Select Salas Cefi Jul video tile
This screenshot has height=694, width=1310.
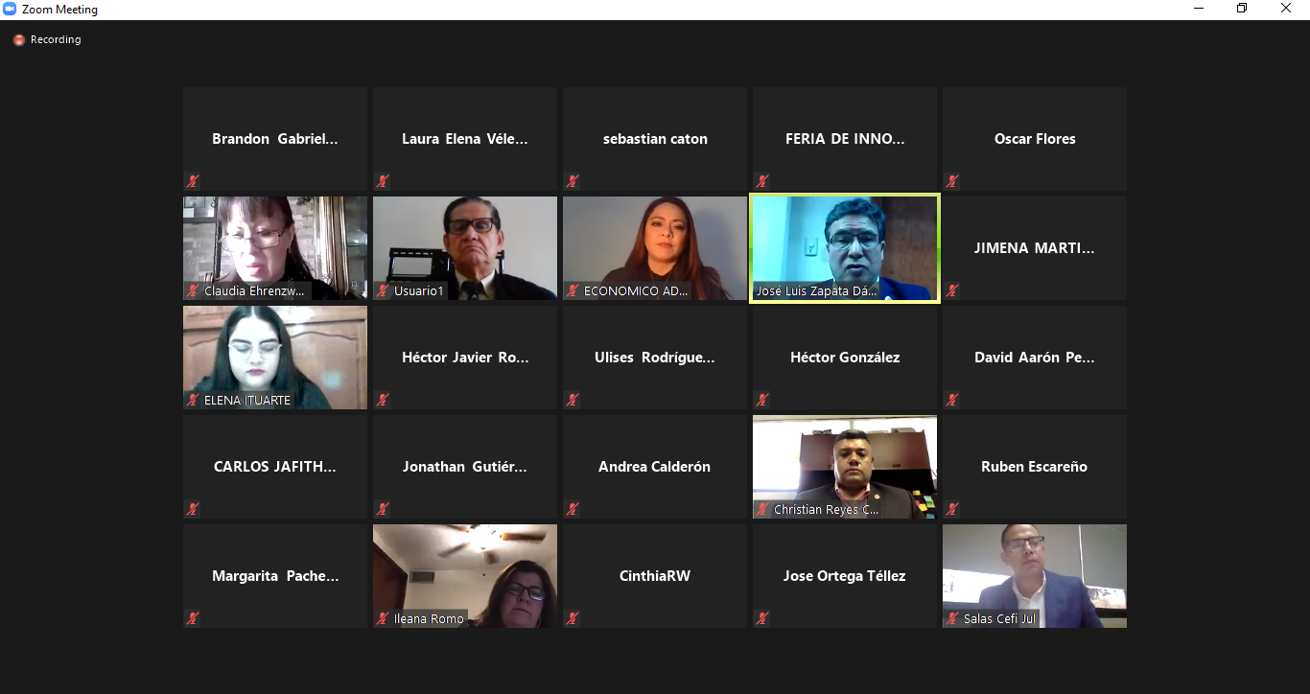pyautogui.click(x=1035, y=576)
